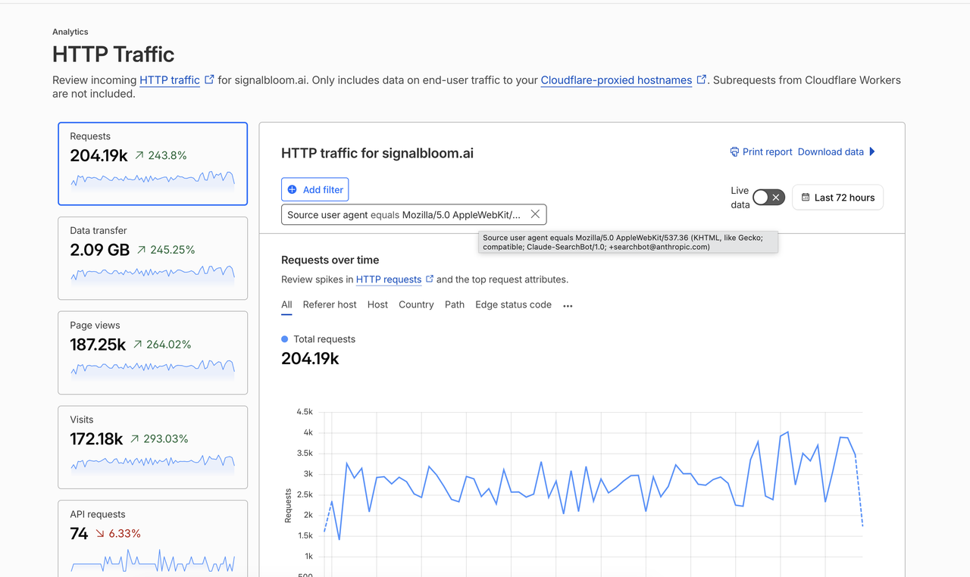Click the Requests over time heading
The height and width of the screenshot is (577, 970).
[330, 260]
